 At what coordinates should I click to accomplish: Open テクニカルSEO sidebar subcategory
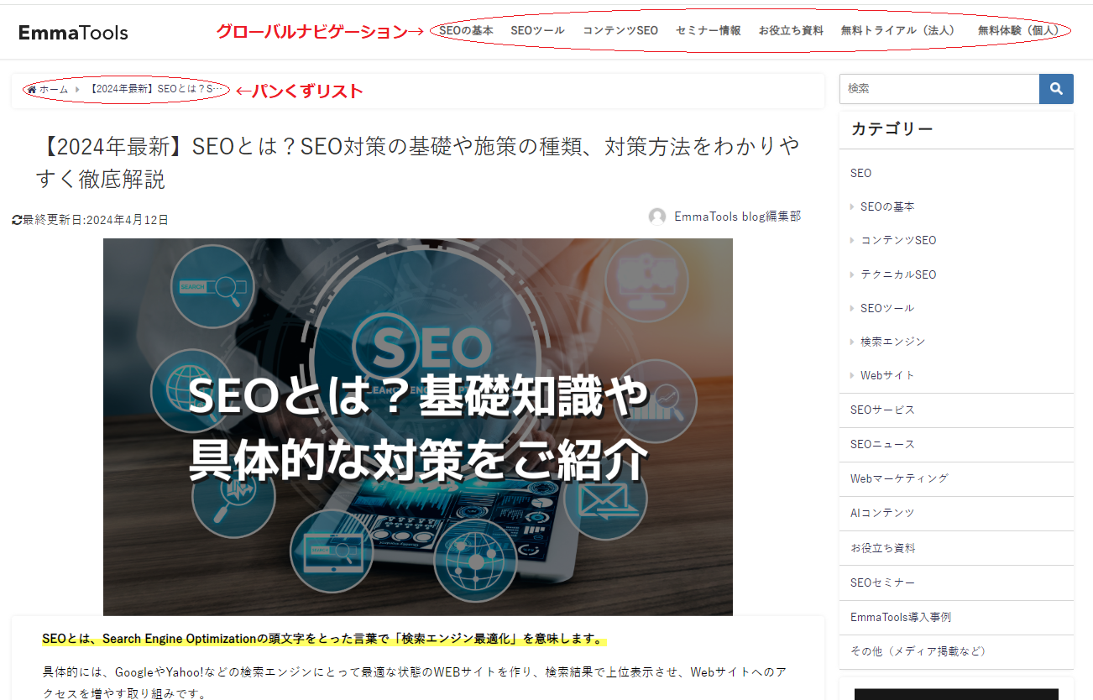tap(897, 274)
